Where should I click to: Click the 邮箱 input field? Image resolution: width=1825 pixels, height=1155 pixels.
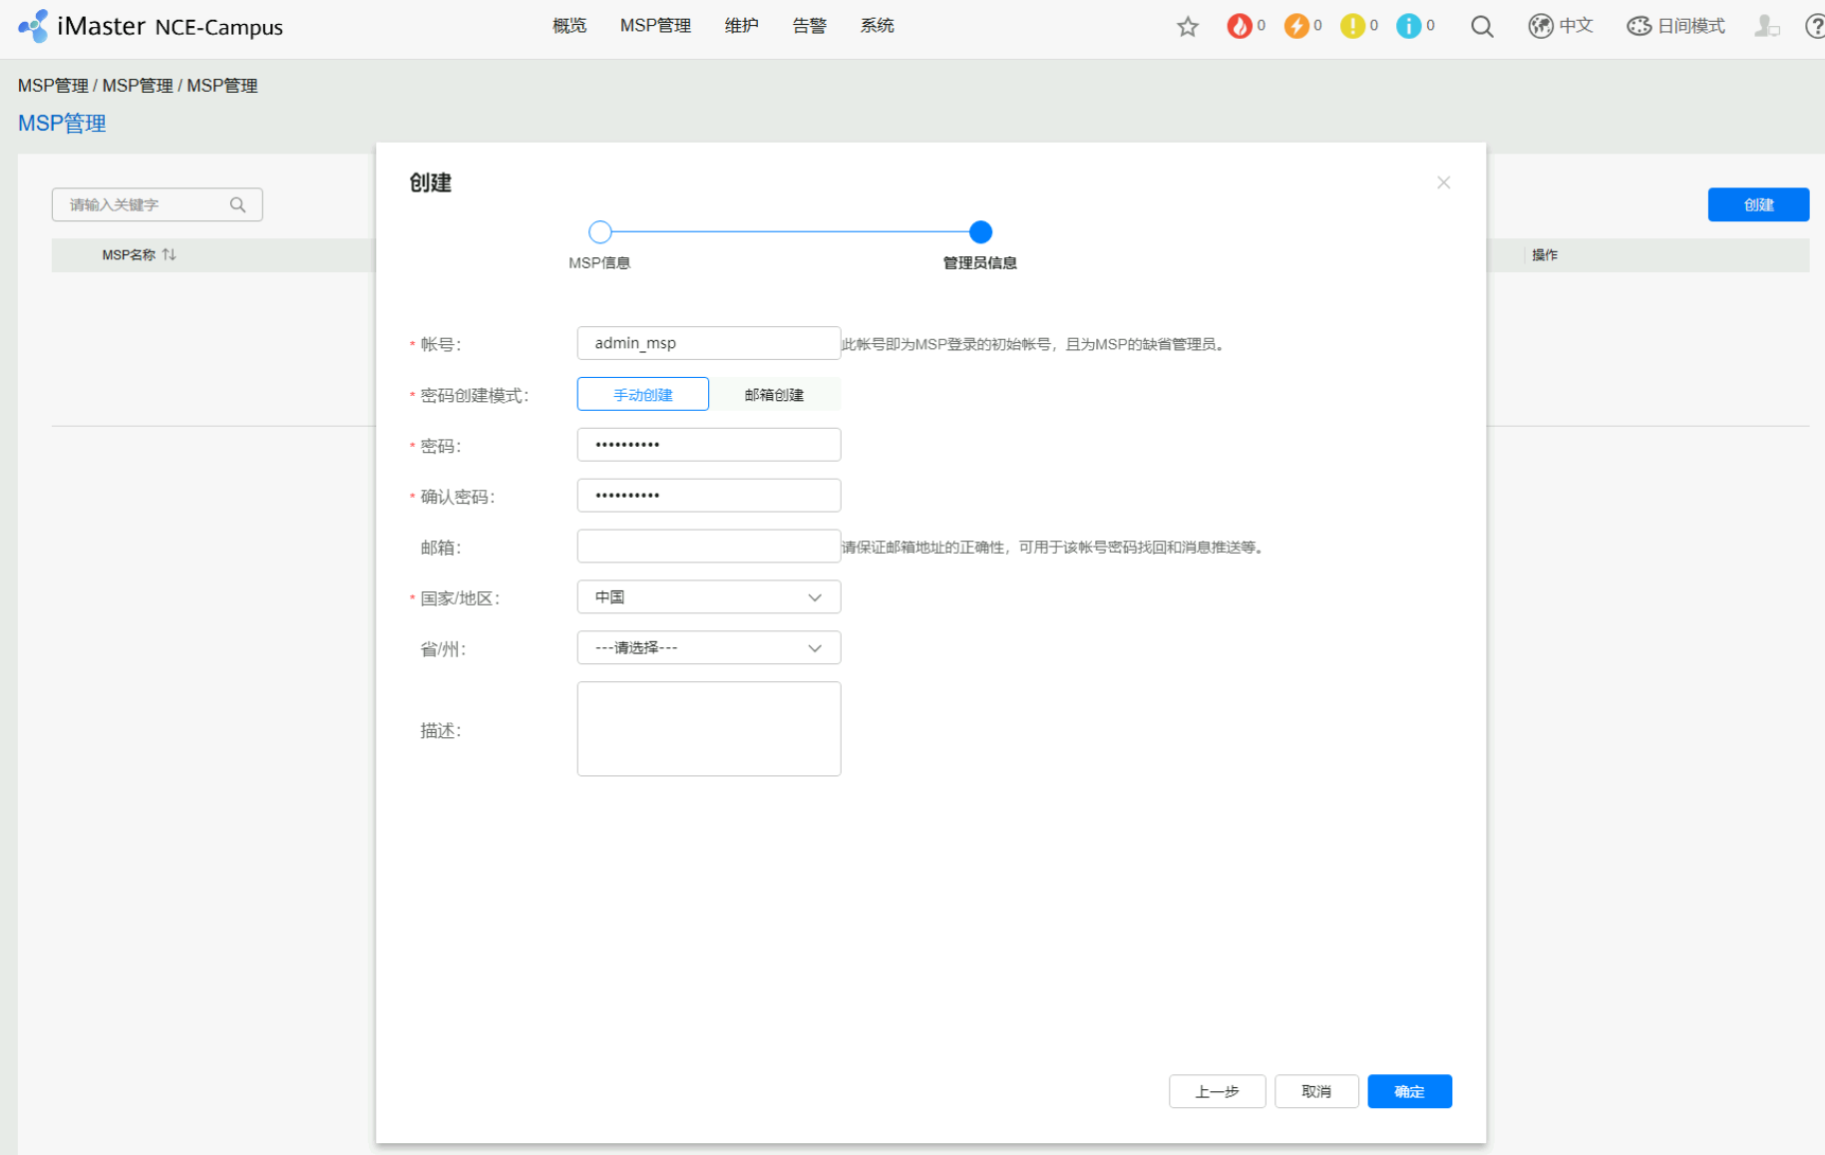point(708,547)
